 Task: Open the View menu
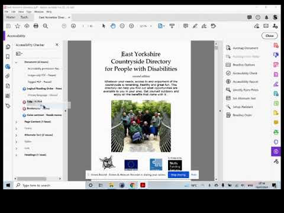[x=21, y=12]
